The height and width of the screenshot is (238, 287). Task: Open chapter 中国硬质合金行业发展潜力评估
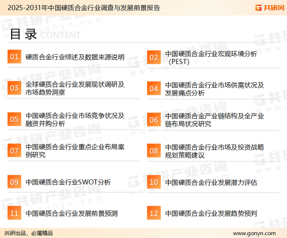coord(211,183)
